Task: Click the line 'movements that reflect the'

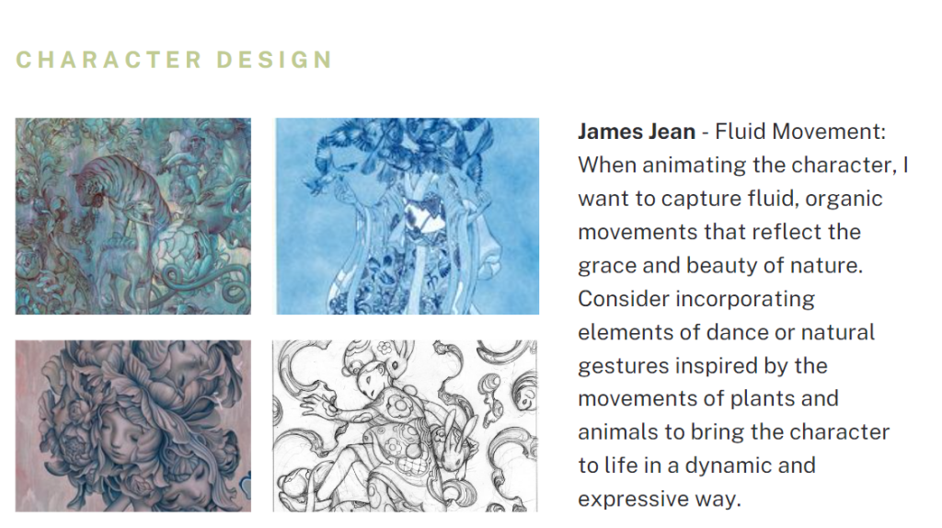Action: (719, 232)
